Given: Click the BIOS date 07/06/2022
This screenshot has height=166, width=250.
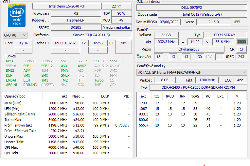Looking at the screenshot, I should point(169,22).
